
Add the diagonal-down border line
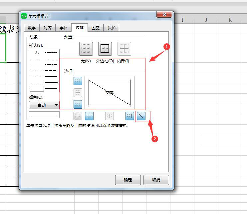click(142, 116)
